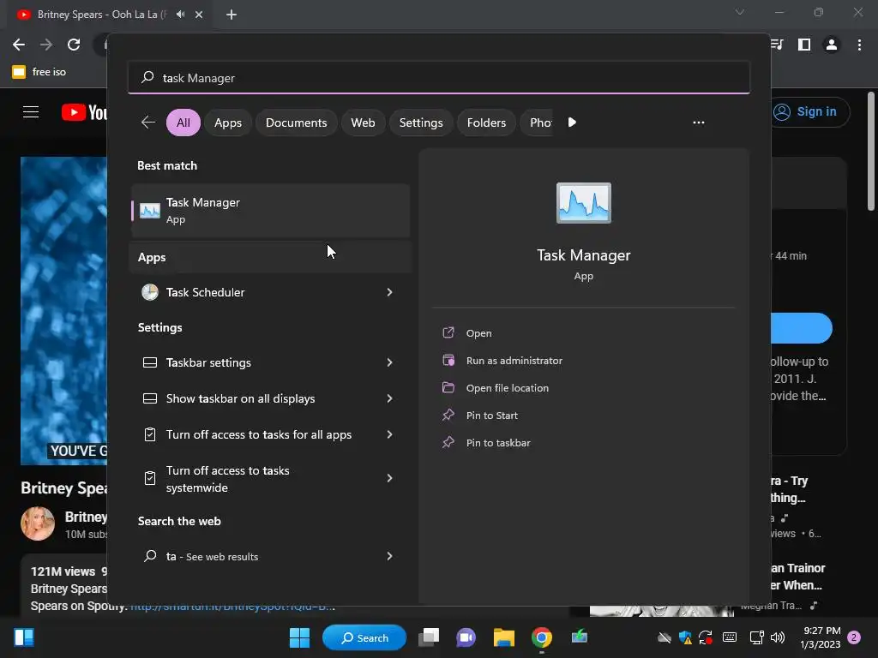878x658 pixels.
Task: Reload the Chrome page
Action: [x=74, y=45]
